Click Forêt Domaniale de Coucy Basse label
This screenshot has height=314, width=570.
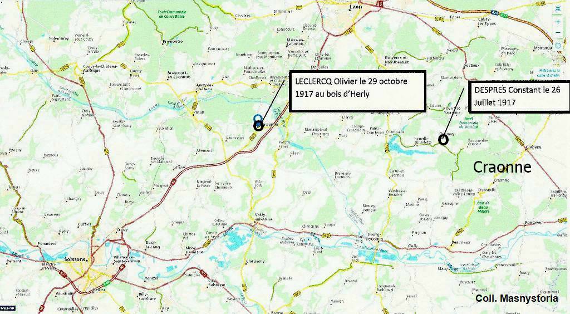coord(171,14)
